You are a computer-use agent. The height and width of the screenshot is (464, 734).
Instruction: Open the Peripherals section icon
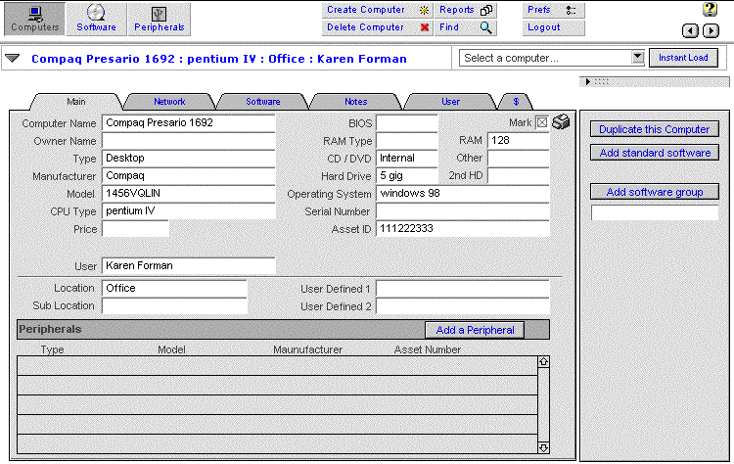tap(160, 20)
